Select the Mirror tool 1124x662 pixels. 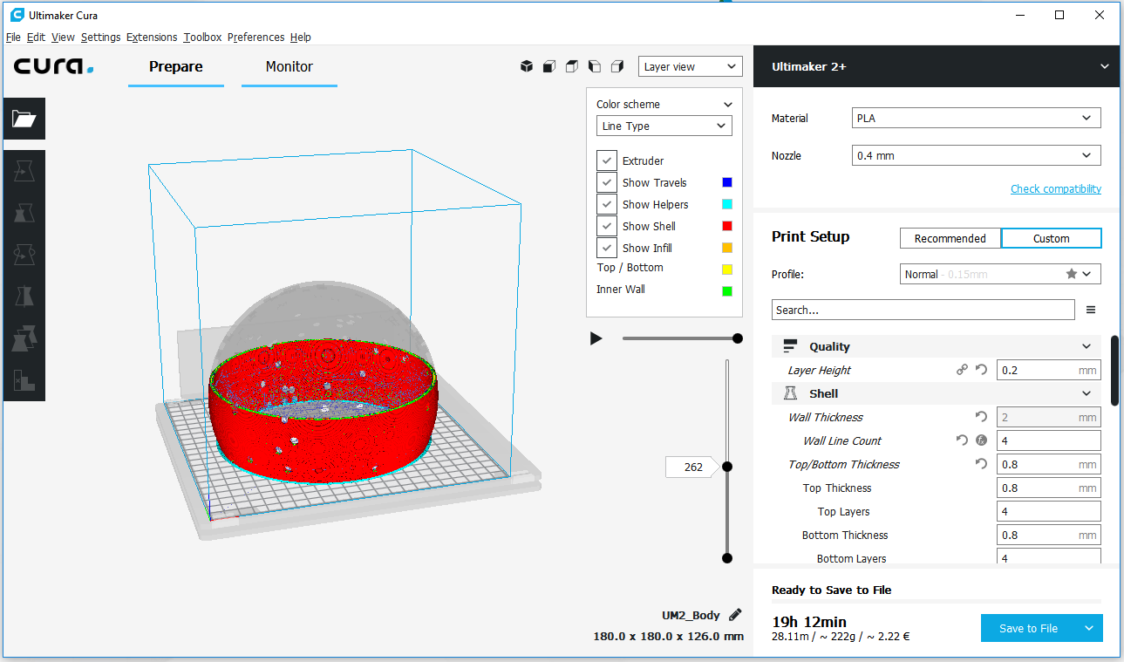24,296
